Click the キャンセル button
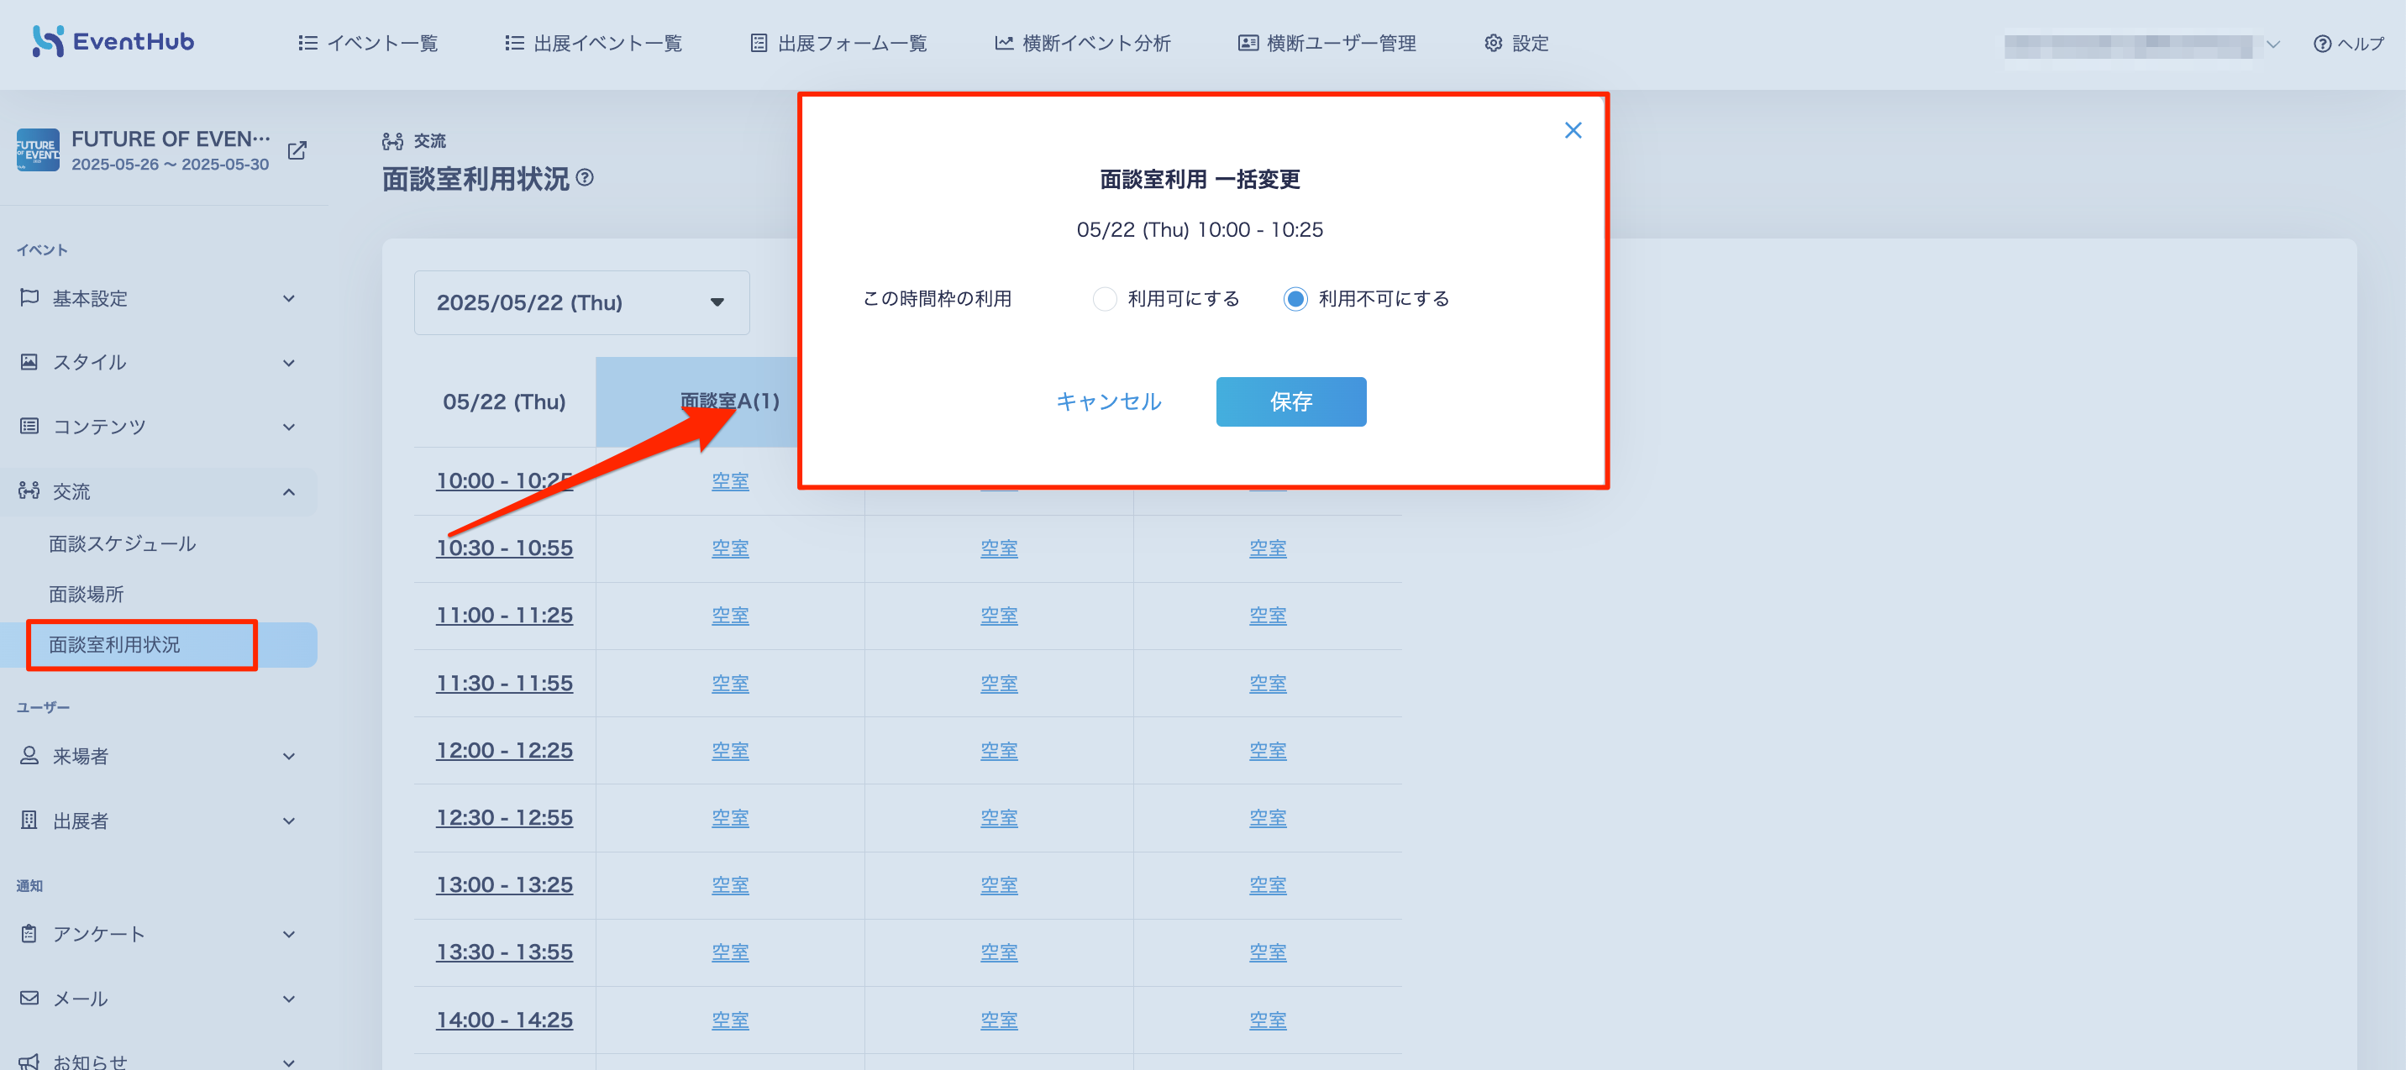The image size is (2406, 1070). click(1109, 401)
